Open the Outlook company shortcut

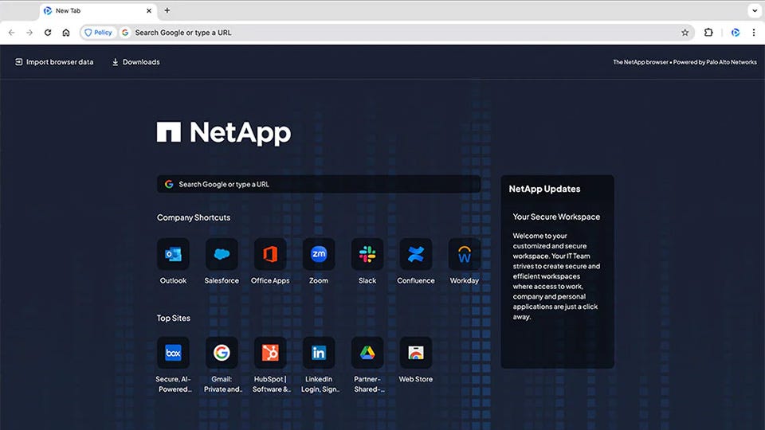173,254
